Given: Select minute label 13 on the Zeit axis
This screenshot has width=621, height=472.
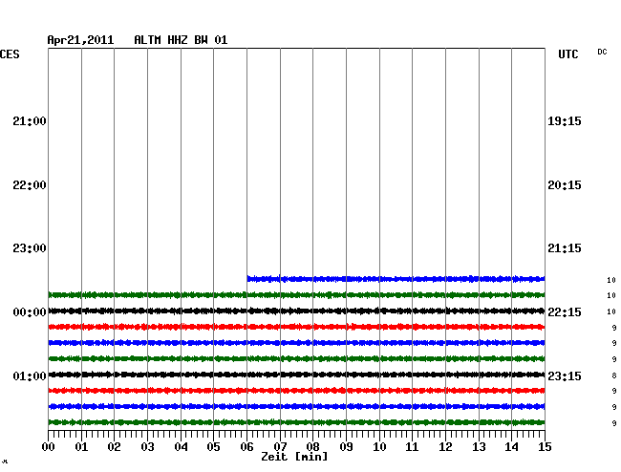Looking at the screenshot, I should 479,447.
